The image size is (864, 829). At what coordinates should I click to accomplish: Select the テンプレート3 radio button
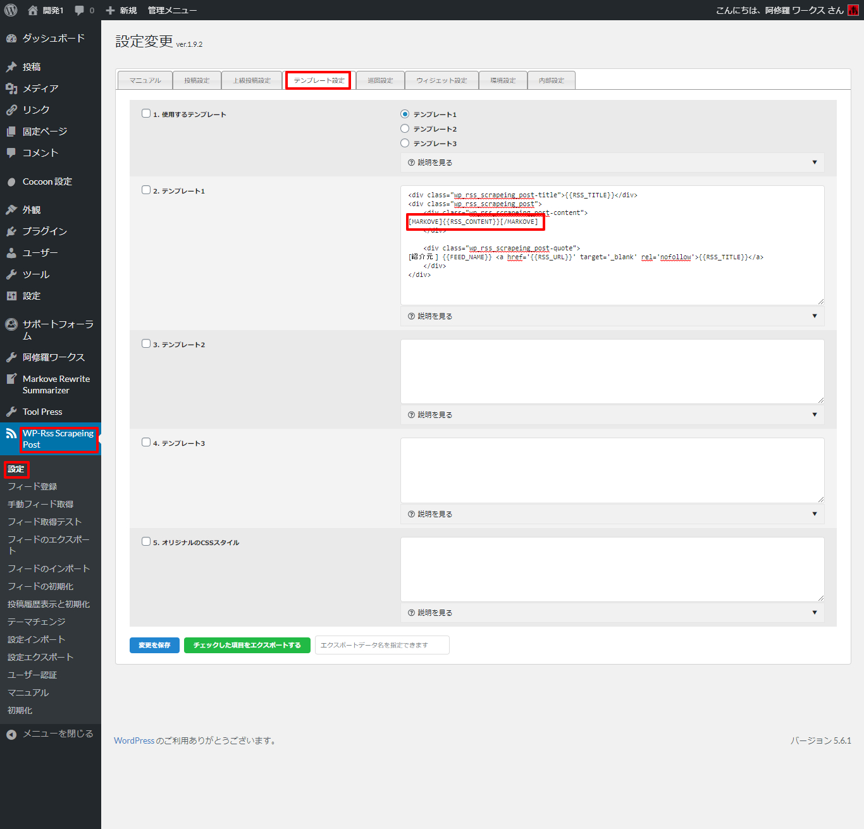tap(405, 143)
